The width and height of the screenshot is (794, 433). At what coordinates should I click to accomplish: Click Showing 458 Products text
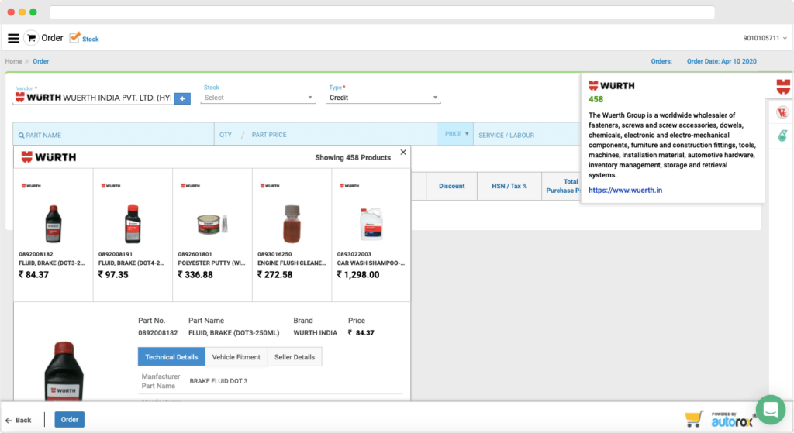pyautogui.click(x=353, y=158)
